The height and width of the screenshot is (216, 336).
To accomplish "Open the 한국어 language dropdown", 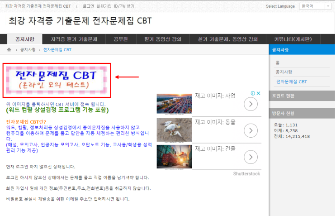I will [315, 6].
